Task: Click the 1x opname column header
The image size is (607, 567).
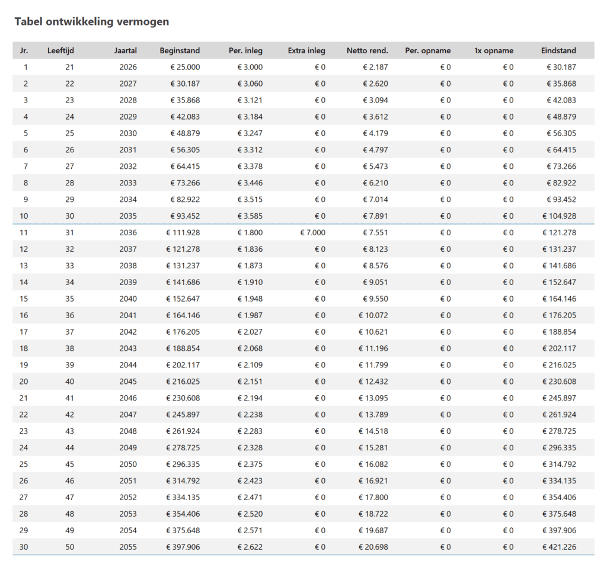Action: pyautogui.click(x=493, y=50)
